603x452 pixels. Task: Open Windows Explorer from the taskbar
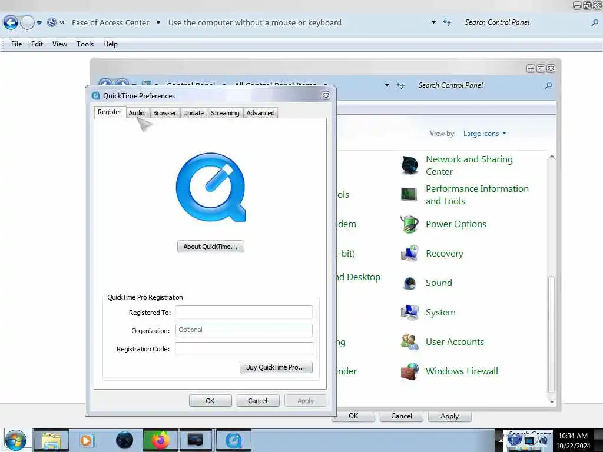coord(51,440)
